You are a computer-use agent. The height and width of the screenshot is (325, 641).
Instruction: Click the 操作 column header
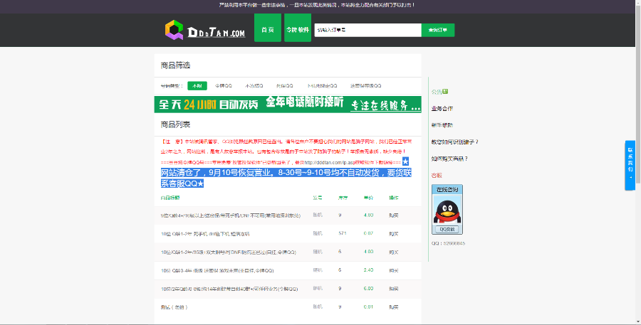pos(394,198)
